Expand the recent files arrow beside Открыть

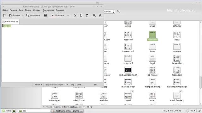[x=23, y=15]
